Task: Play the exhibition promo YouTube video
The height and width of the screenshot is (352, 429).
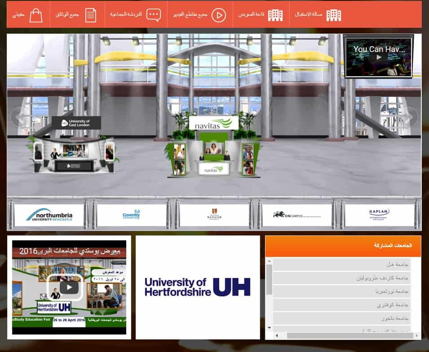Action: click(68, 287)
